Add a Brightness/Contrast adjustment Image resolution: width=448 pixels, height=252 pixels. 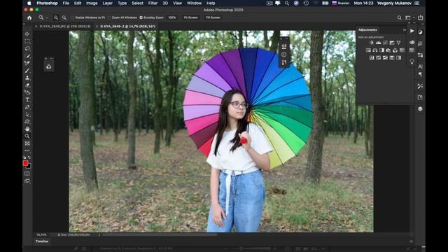point(372,43)
